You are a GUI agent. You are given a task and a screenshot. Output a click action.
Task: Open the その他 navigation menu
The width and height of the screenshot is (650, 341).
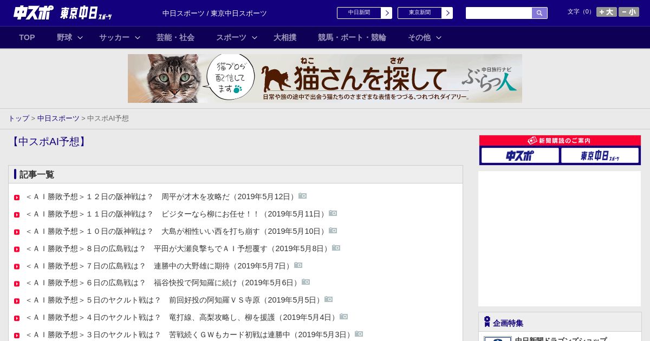[x=419, y=37]
